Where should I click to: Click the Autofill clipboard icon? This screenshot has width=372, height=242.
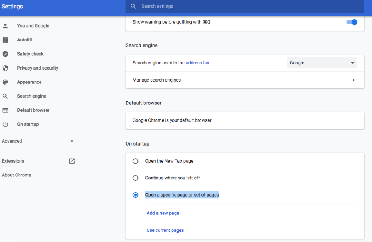point(5,40)
